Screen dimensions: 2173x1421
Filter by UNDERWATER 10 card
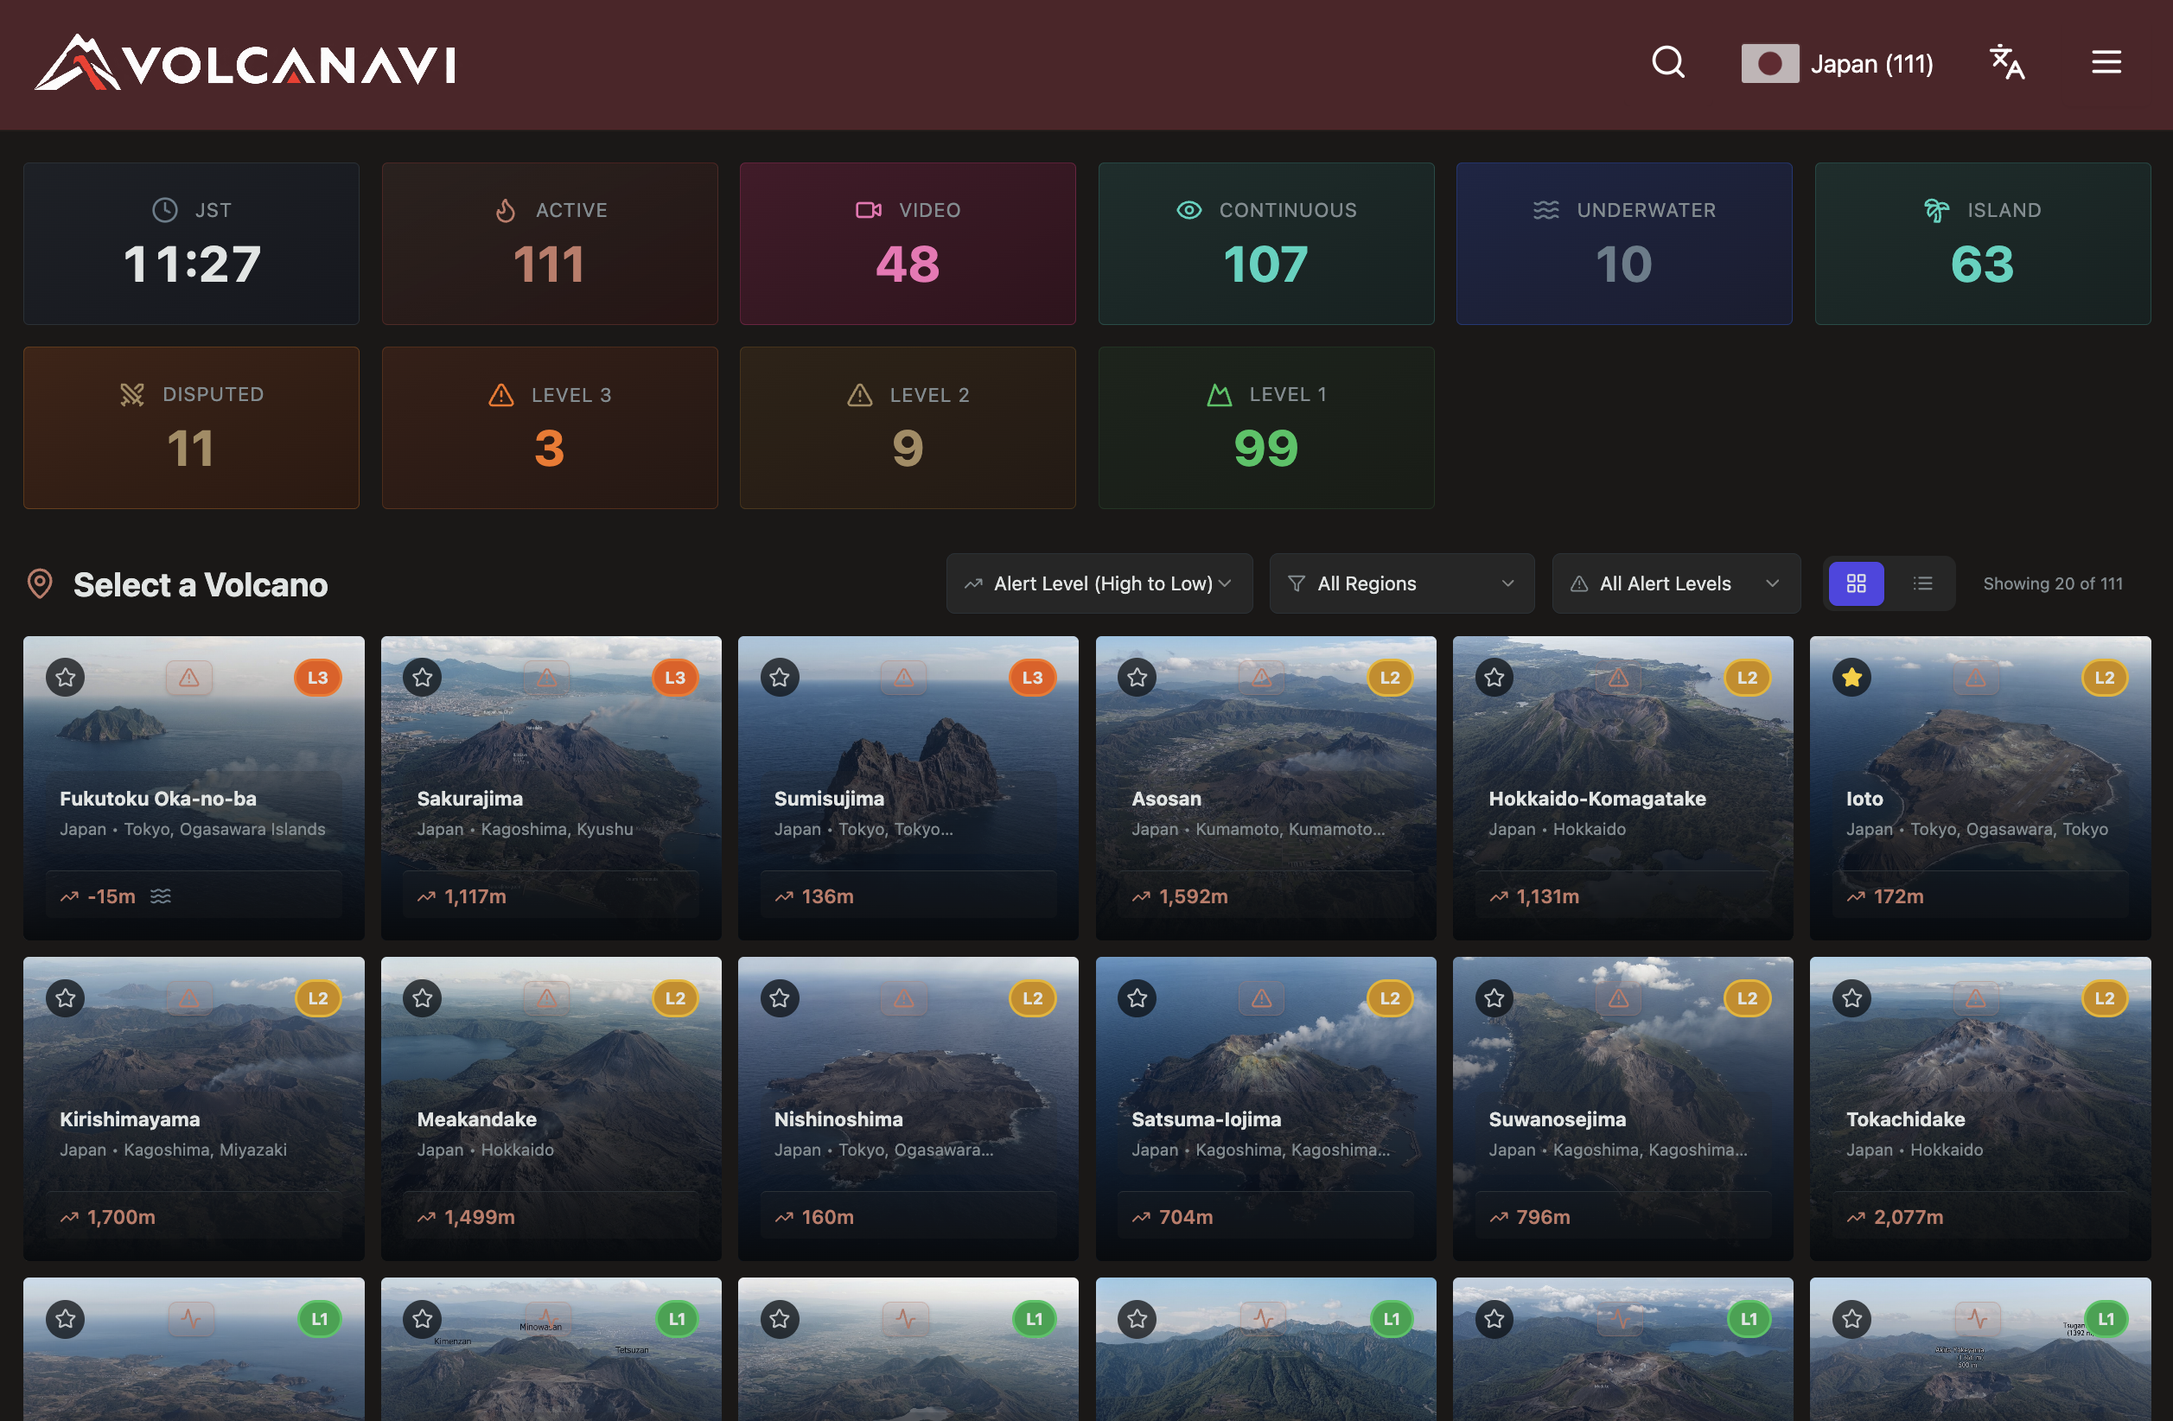pos(1624,244)
